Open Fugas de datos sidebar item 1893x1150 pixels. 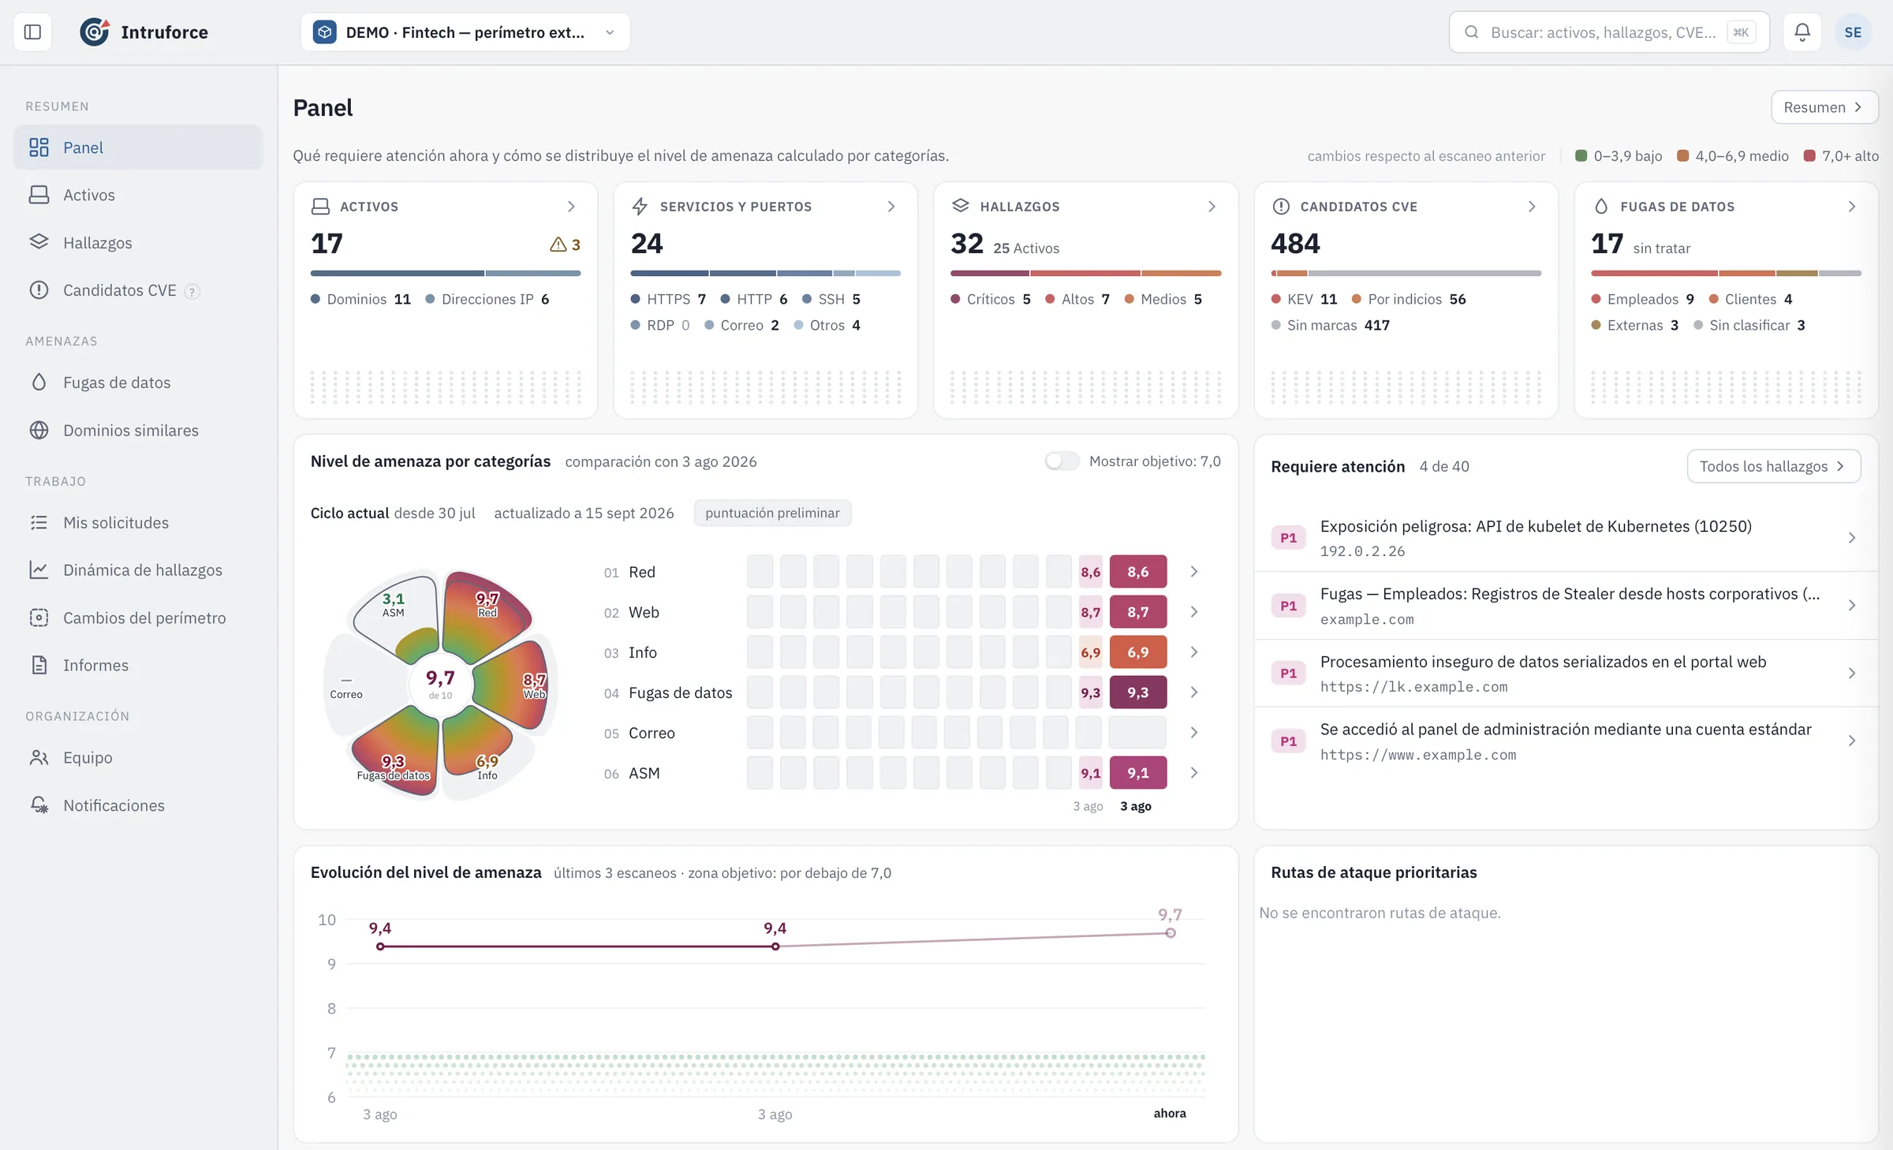pyautogui.click(x=138, y=383)
